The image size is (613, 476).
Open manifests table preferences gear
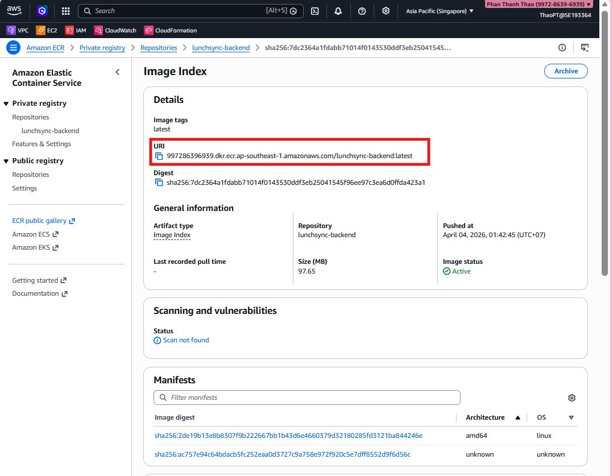click(x=571, y=398)
